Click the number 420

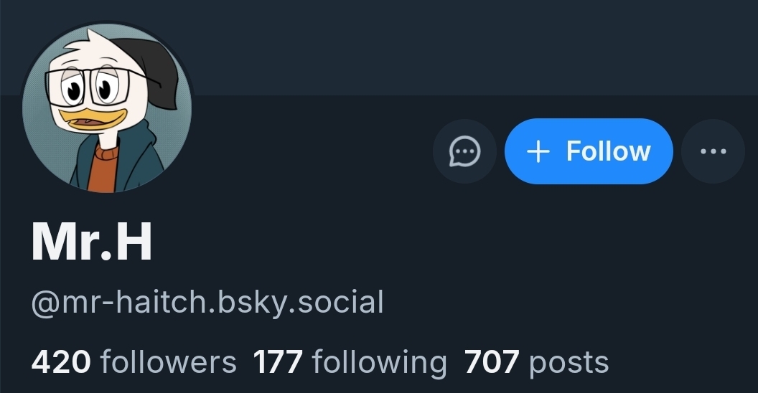tap(61, 362)
